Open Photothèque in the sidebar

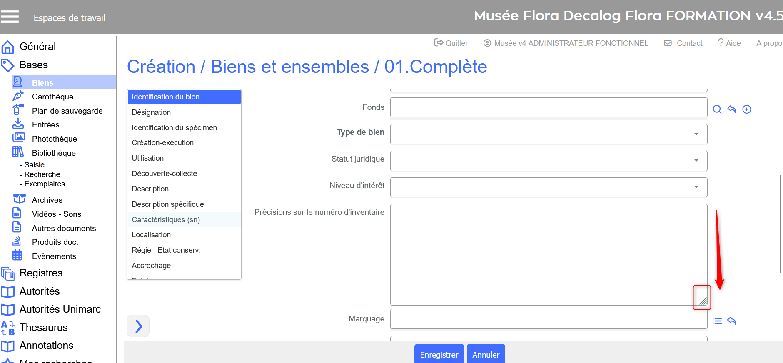[x=54, y=139]
